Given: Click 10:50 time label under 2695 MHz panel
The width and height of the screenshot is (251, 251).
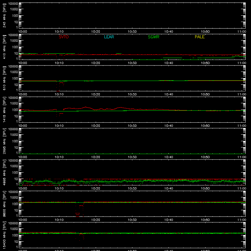Looking at the screenshot, I should pyautogui.click(x=205, y=157).
